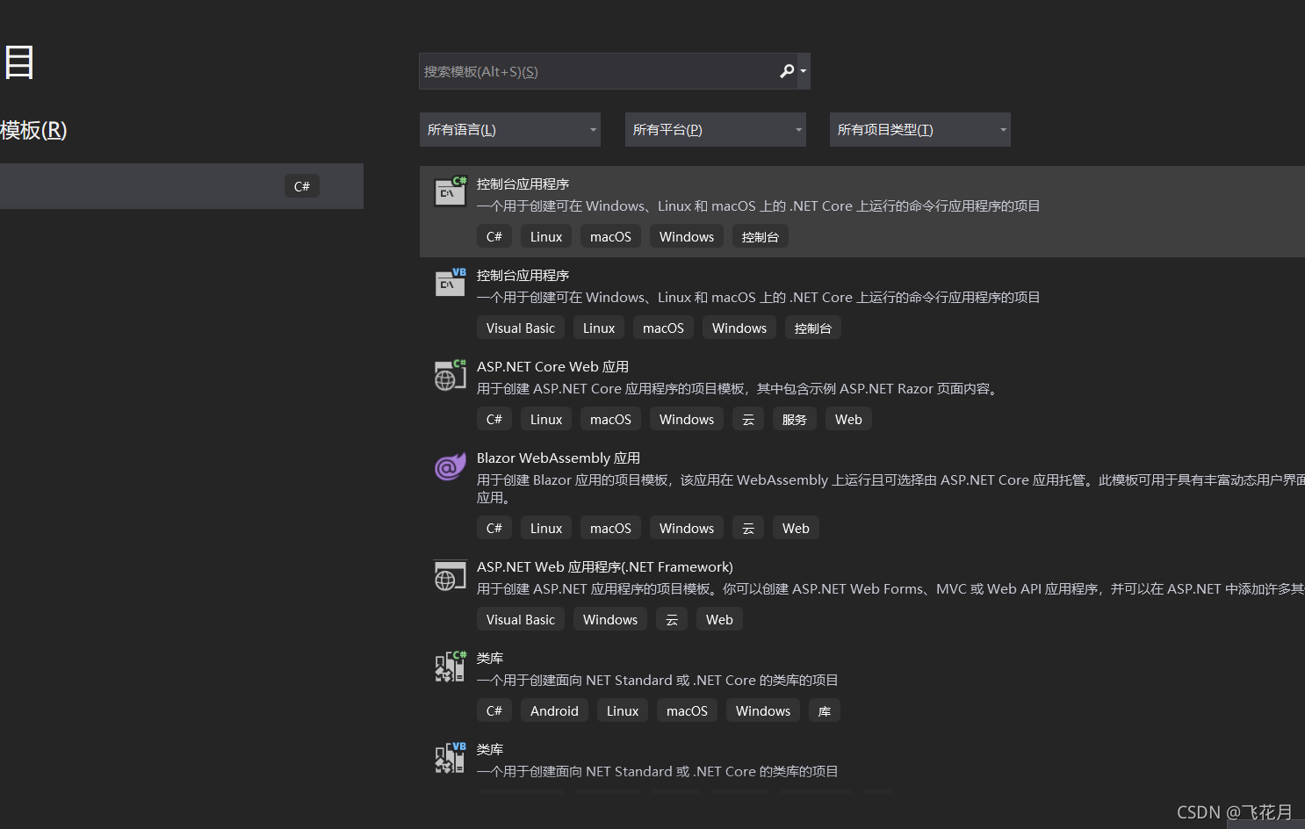Select the VB class library icon
This screenshot has width=1305, height=829.
click(451, 758)
